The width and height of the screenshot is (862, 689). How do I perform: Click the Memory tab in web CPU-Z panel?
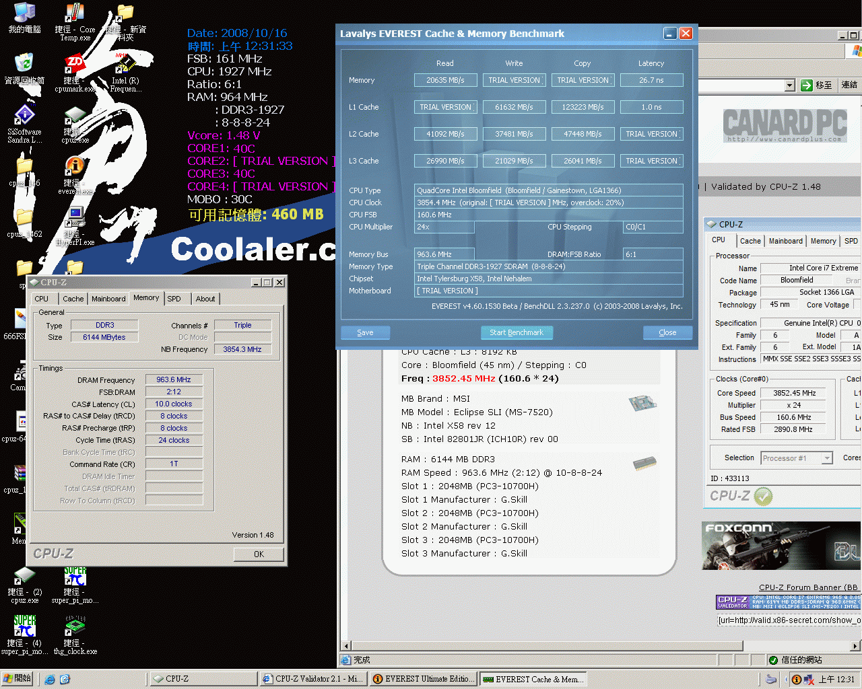click(823, 241)
